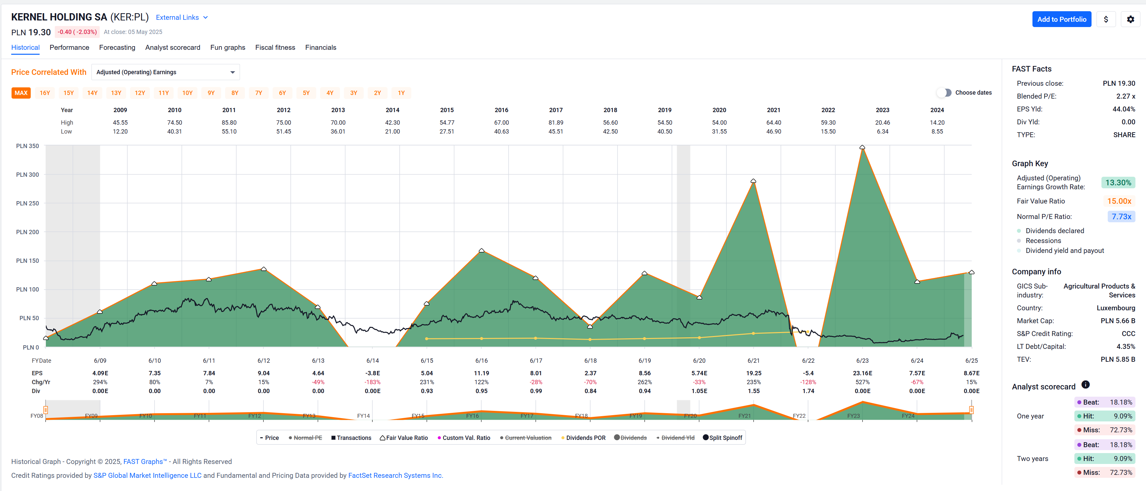Click EPS value 19.25 for 6/21

pos(754,373)
